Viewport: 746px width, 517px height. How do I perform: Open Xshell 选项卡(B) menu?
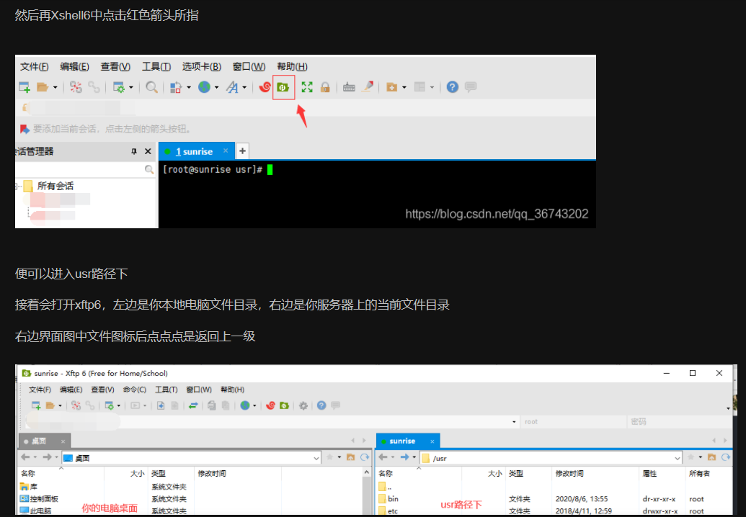202,66
